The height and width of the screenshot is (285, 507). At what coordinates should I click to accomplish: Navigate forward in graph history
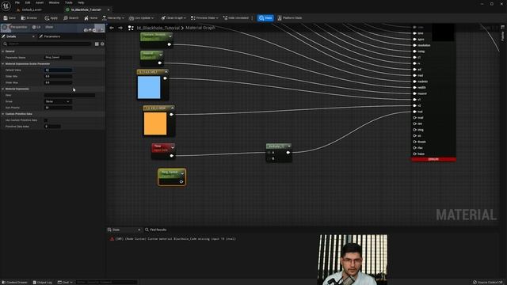pyautogui.click(x=120, y=28)
